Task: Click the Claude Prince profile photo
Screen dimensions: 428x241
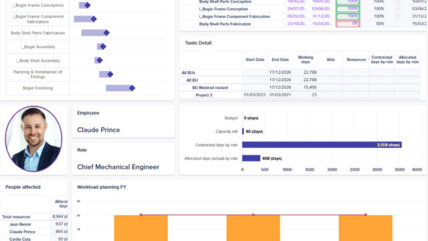Action: click(33, 139)
